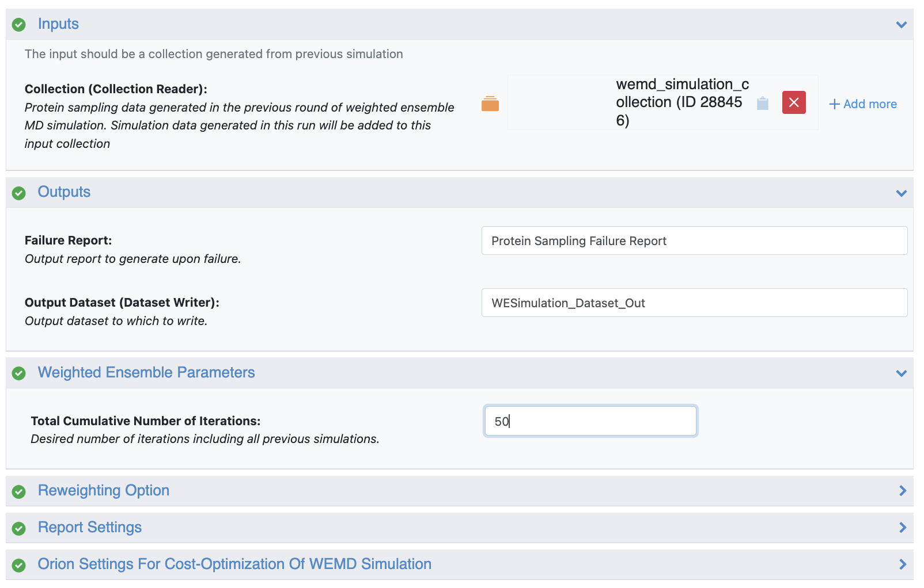Expand Orion Settings for Cost-Optimization chevron
This screenshot has height=588, width=924.
tap(903, 564)
